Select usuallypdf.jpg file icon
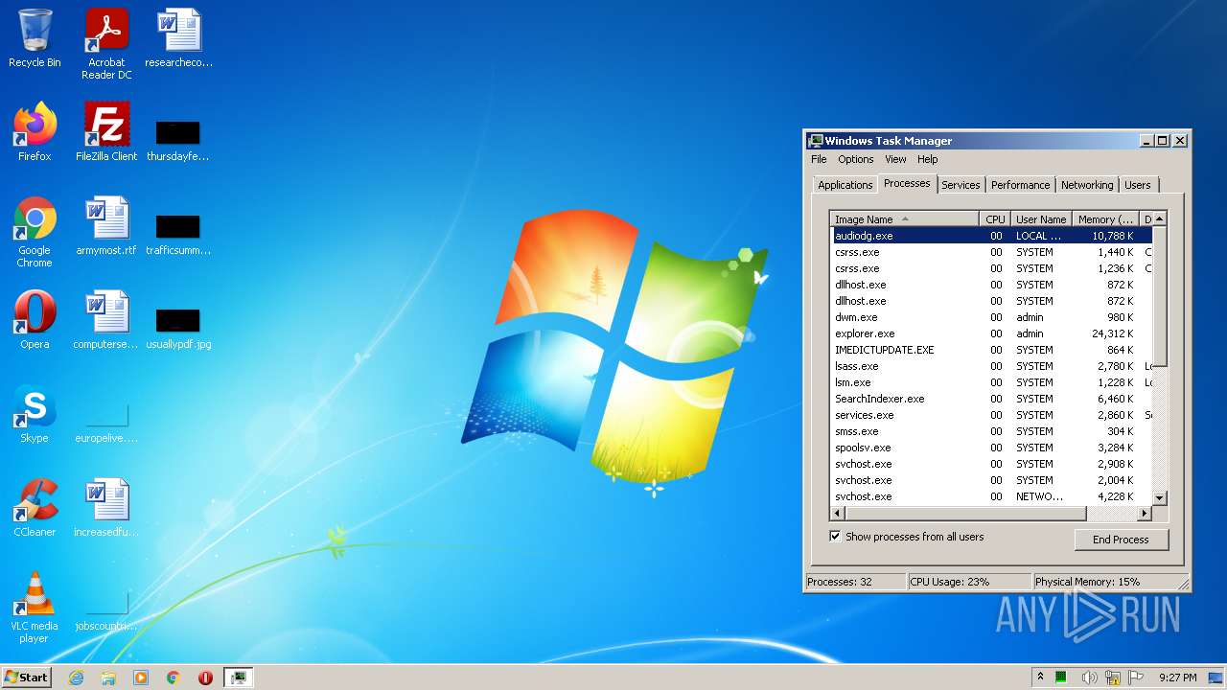The width and height of the screenshot is (1227, 690). point(178,325)
